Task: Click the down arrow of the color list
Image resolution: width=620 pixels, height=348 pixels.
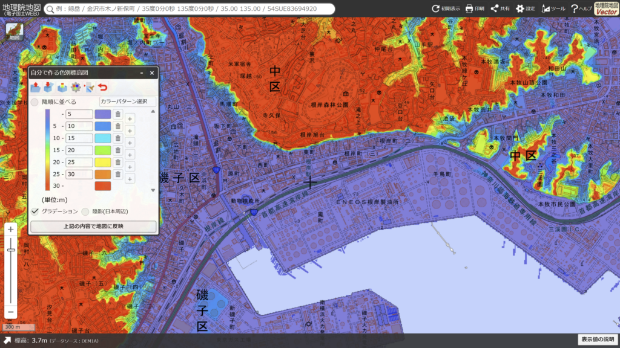Action: [153, 190]
